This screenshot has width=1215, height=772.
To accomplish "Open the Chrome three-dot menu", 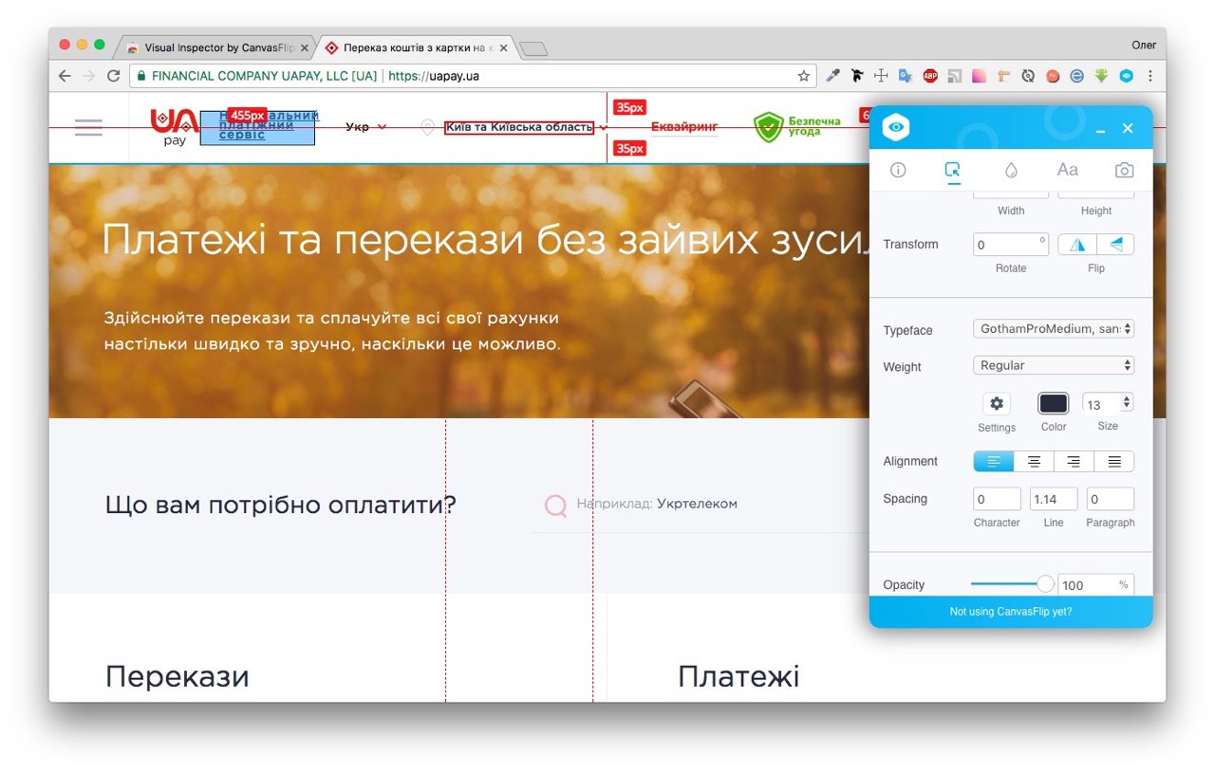I will click(x=1150, y=76).
